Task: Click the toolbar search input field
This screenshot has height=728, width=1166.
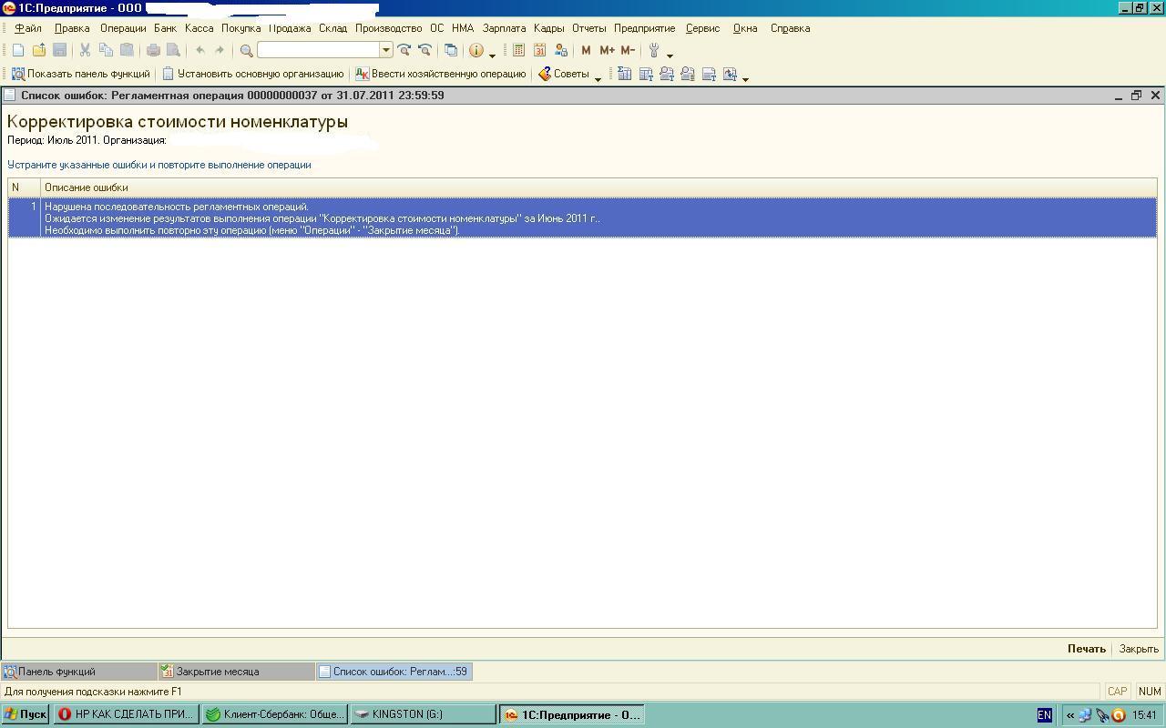Action: (319, 50)
